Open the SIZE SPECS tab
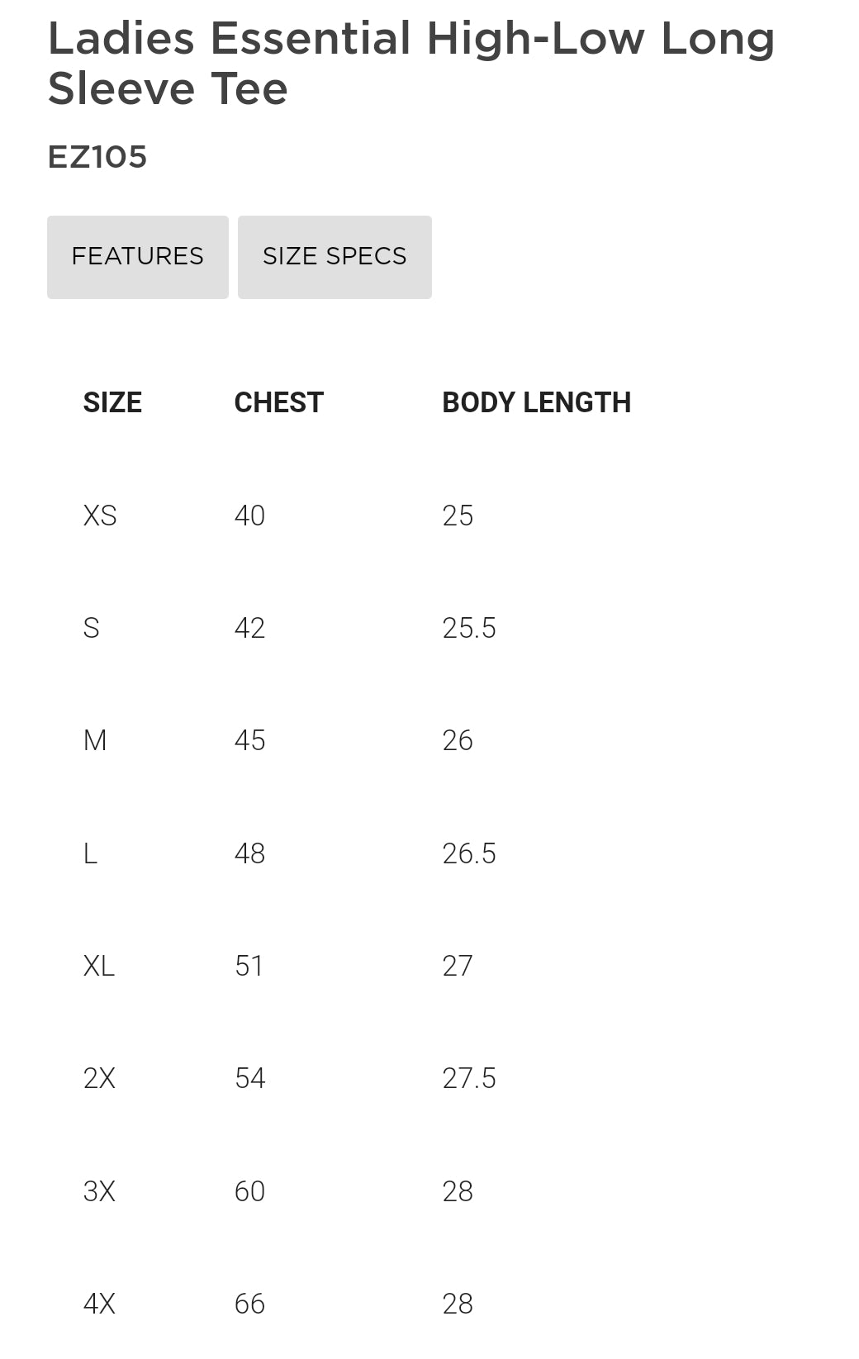Image resolution: width=859 pixels, height=1359 pixels. tap(334, 256)
